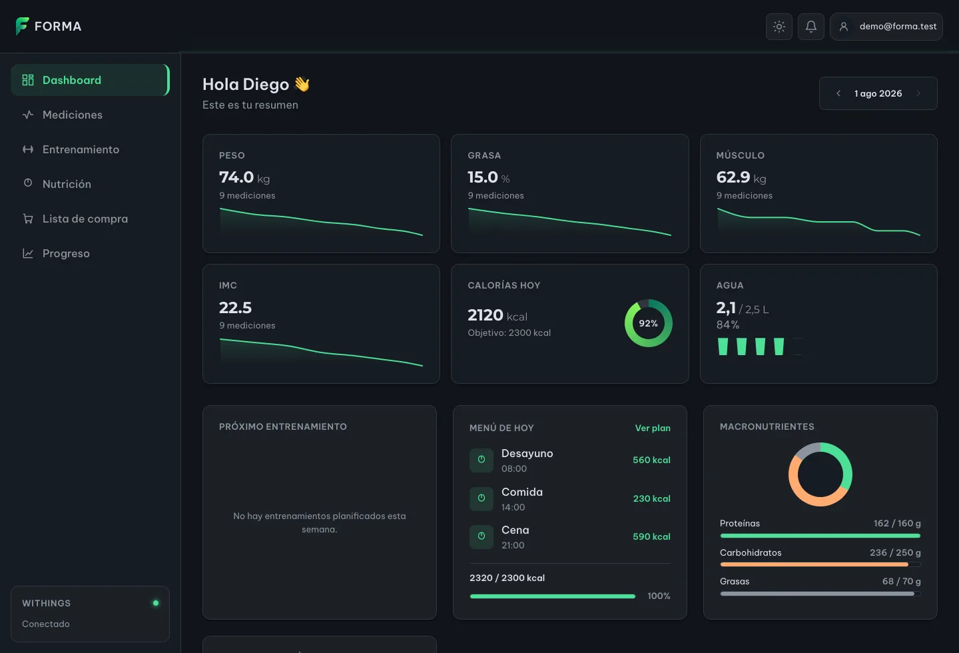959x653 pixels.
Task: Click the macronutrients donut chart
Action: click(x=820, y=474)
